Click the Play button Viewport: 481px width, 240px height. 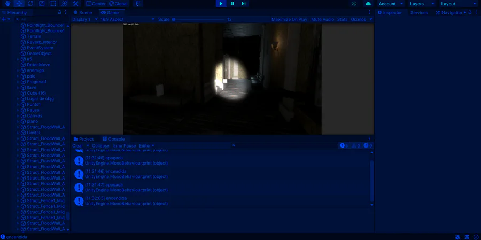[221, 4]
